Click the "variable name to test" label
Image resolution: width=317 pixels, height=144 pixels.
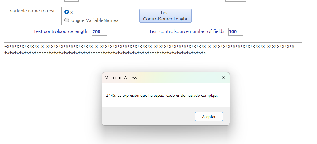point(32,11)
